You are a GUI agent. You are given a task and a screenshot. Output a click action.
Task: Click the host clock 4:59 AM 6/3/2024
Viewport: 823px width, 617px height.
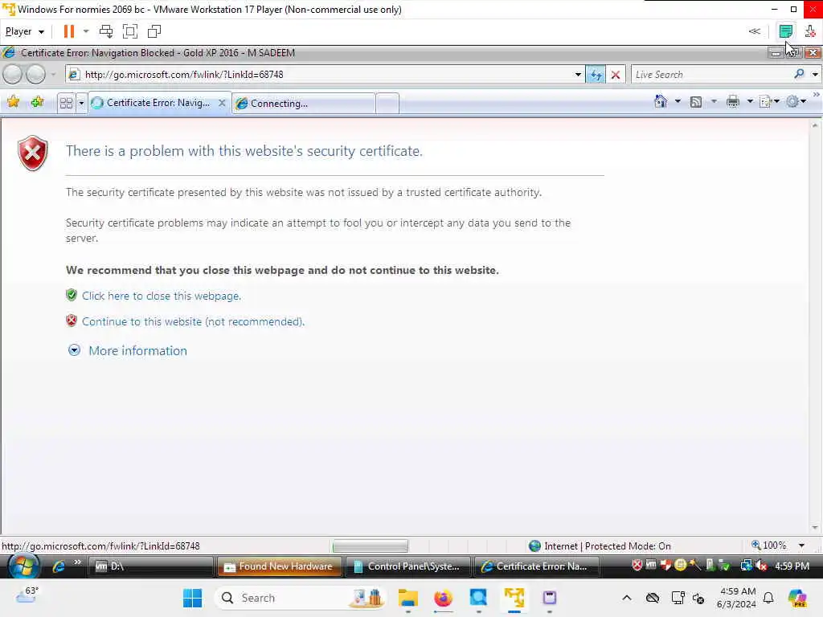tap(736, 598)
